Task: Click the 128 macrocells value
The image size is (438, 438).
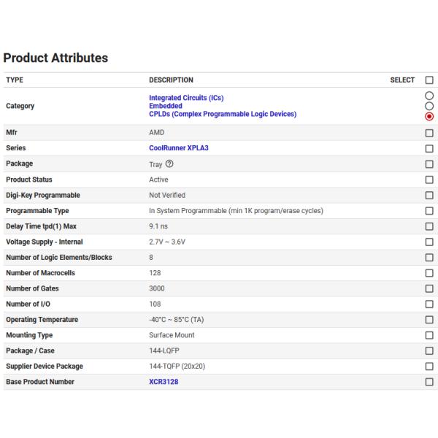Action: pyautogui.click(x=155, y=273)
